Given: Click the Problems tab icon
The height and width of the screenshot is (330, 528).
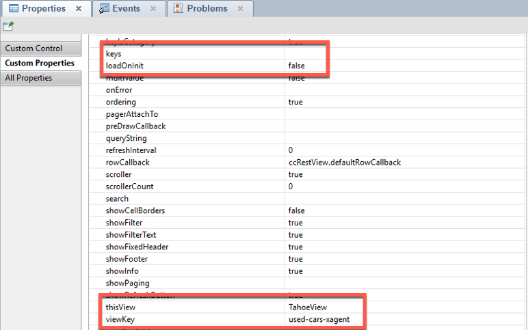Looking at the screenshot, I should click(x=178, y=9).
